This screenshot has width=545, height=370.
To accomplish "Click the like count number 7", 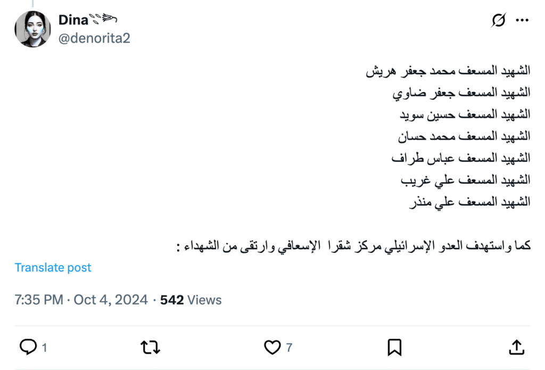I will point(289,348).
